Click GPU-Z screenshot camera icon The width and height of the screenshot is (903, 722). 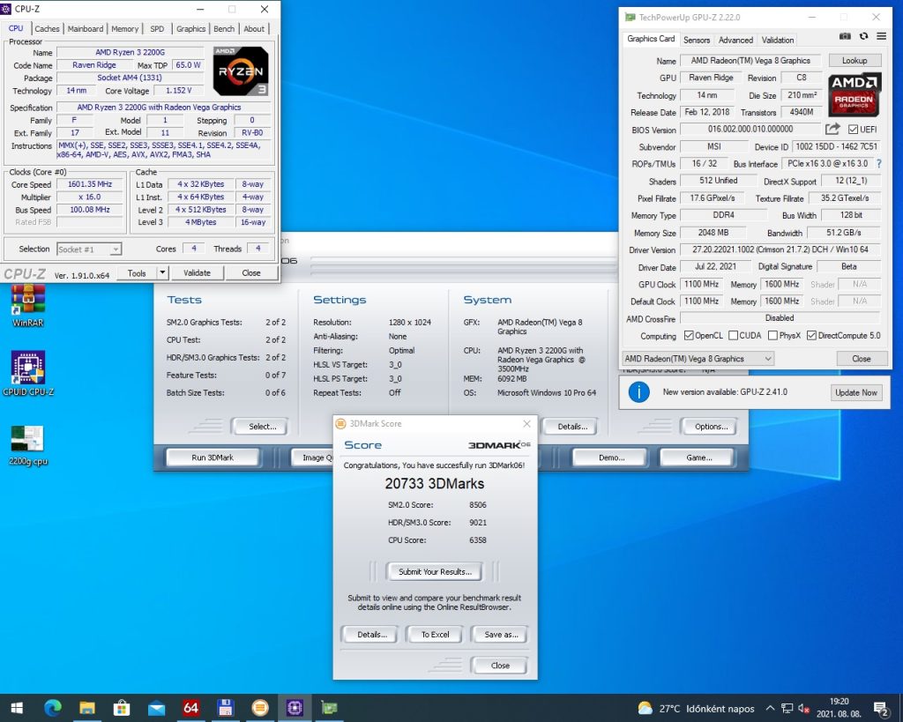tap(845, 36)
